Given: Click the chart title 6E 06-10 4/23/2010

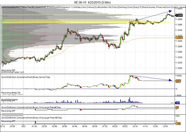Looking at the screenshot, I should point(93,2).
